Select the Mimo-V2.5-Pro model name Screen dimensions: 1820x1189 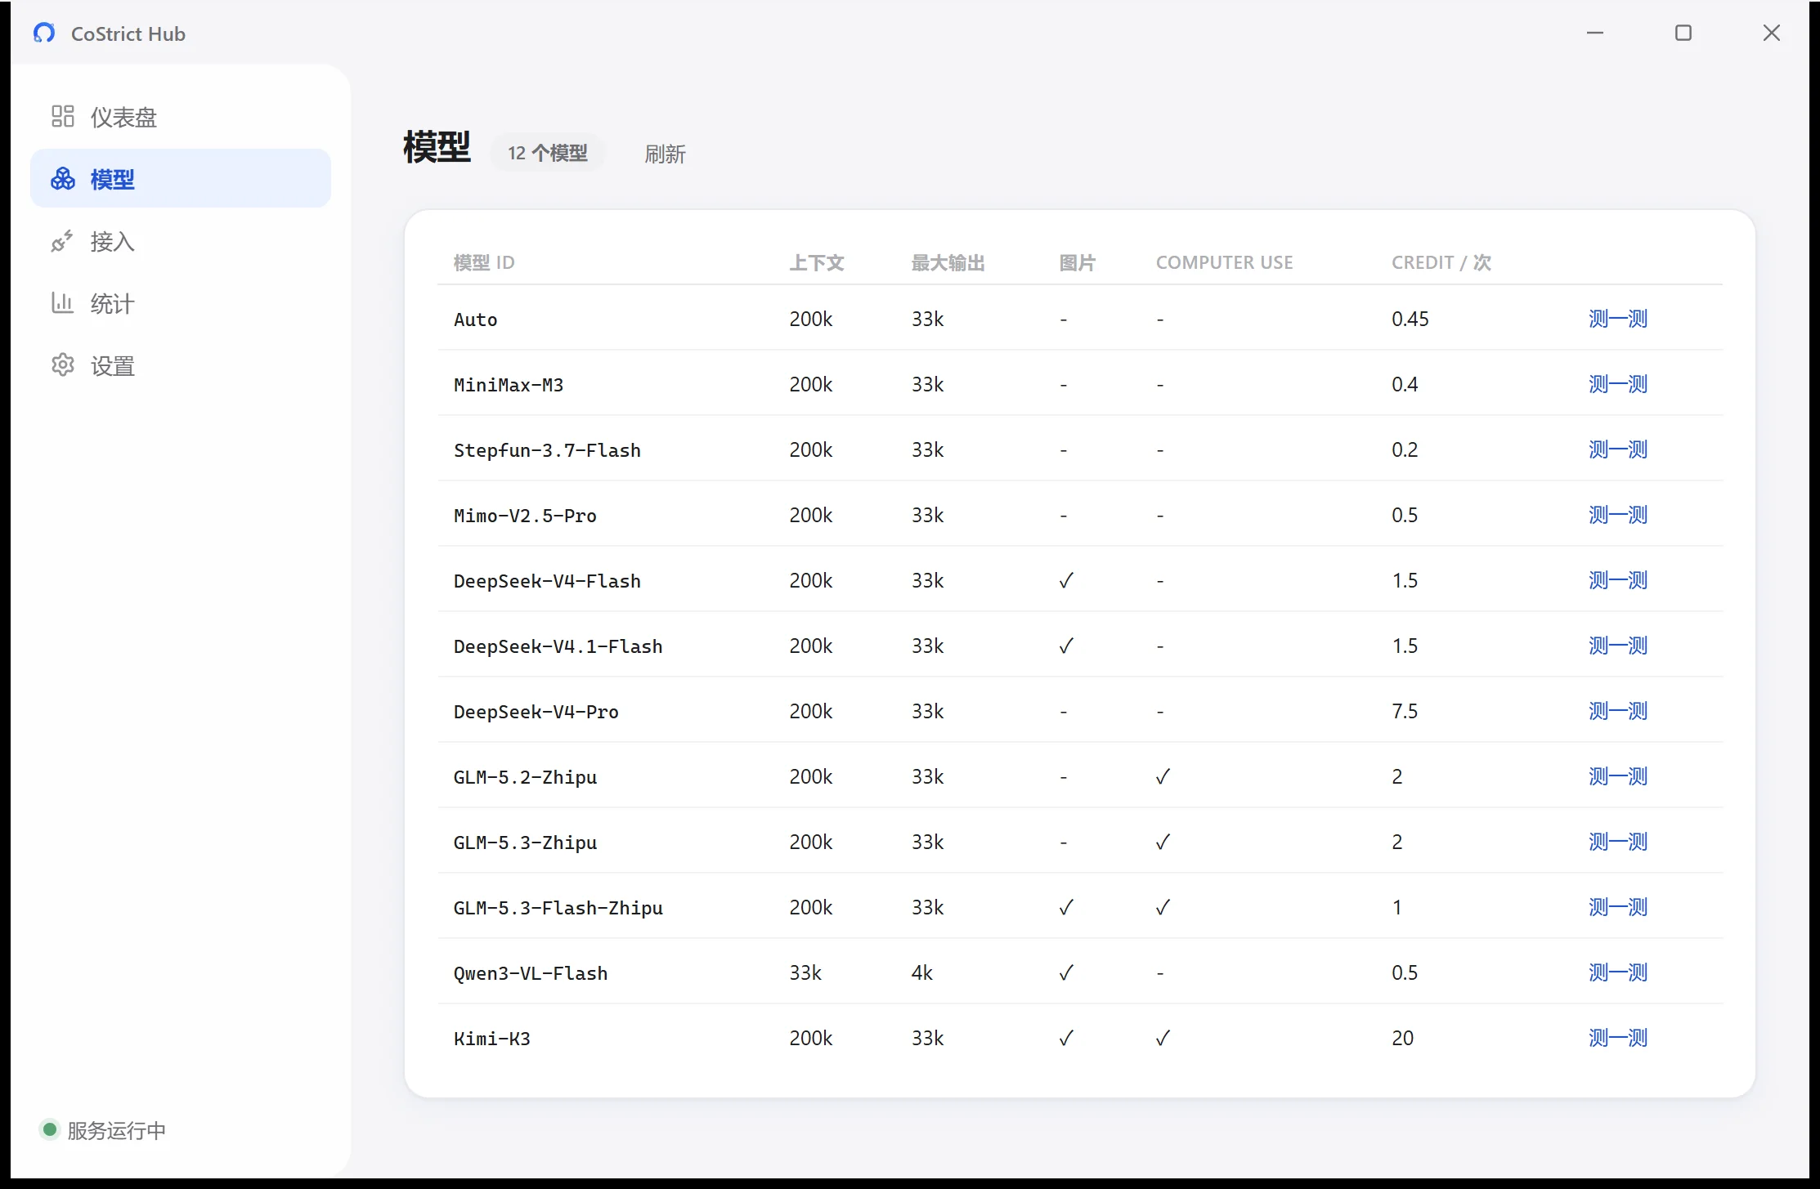525,516
